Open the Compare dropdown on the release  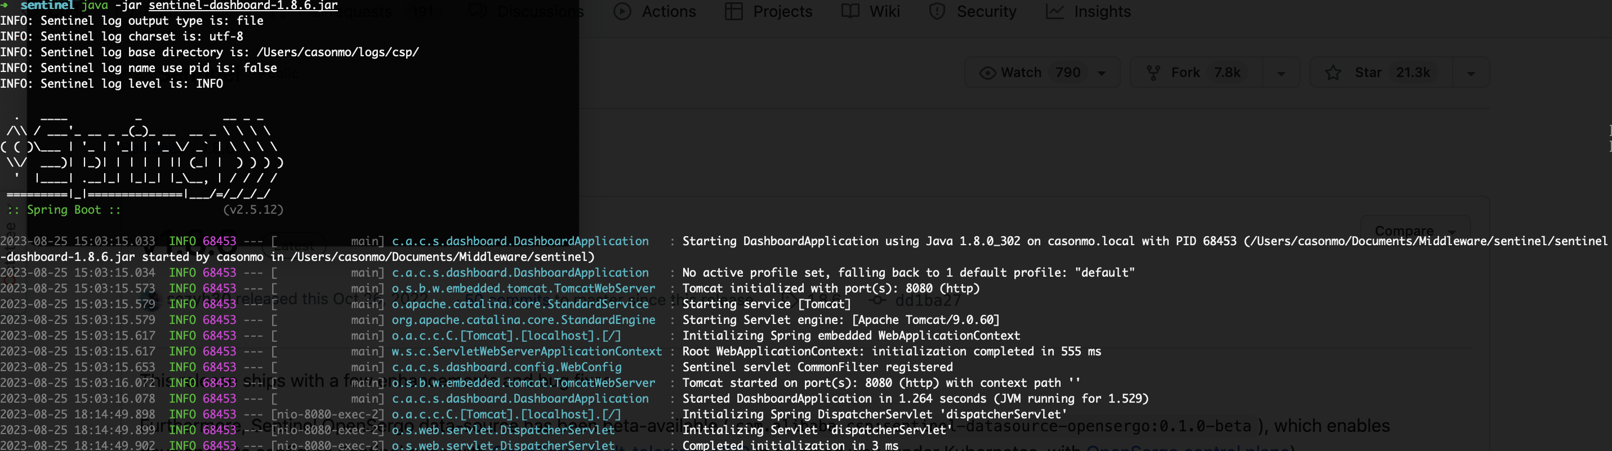(x=1414, y=231)
